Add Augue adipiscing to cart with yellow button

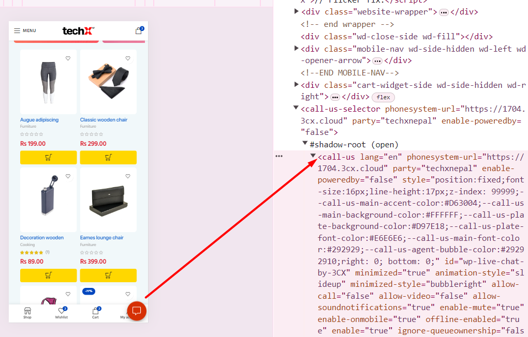coord(49,158)
